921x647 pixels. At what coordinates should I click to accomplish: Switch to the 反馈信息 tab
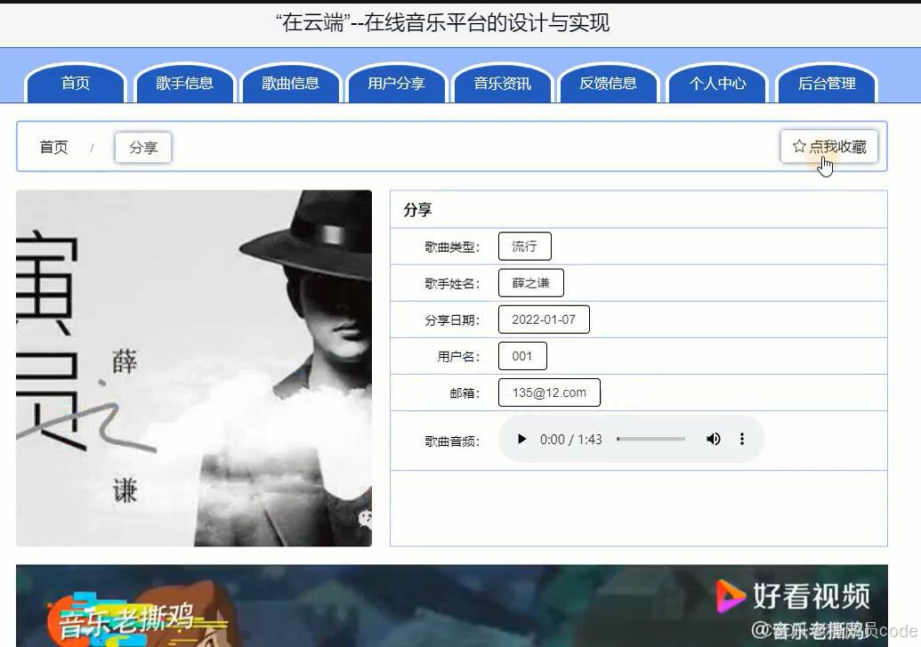pyautogui.click(x=609, y=84)
